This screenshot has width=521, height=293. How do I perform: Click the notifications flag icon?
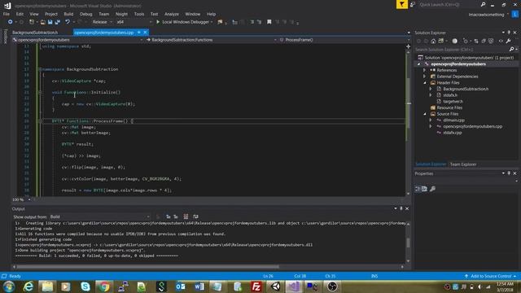click(x=401, y=4)
